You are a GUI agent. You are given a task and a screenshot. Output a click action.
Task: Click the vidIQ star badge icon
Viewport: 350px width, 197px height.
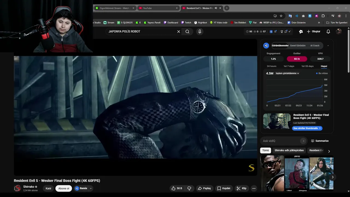(301, 31)
